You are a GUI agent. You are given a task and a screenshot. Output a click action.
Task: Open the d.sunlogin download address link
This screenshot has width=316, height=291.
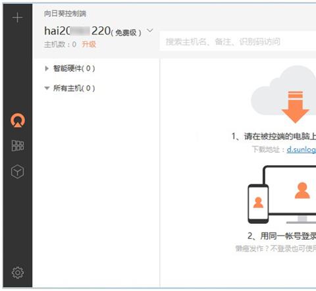(302, 149)
